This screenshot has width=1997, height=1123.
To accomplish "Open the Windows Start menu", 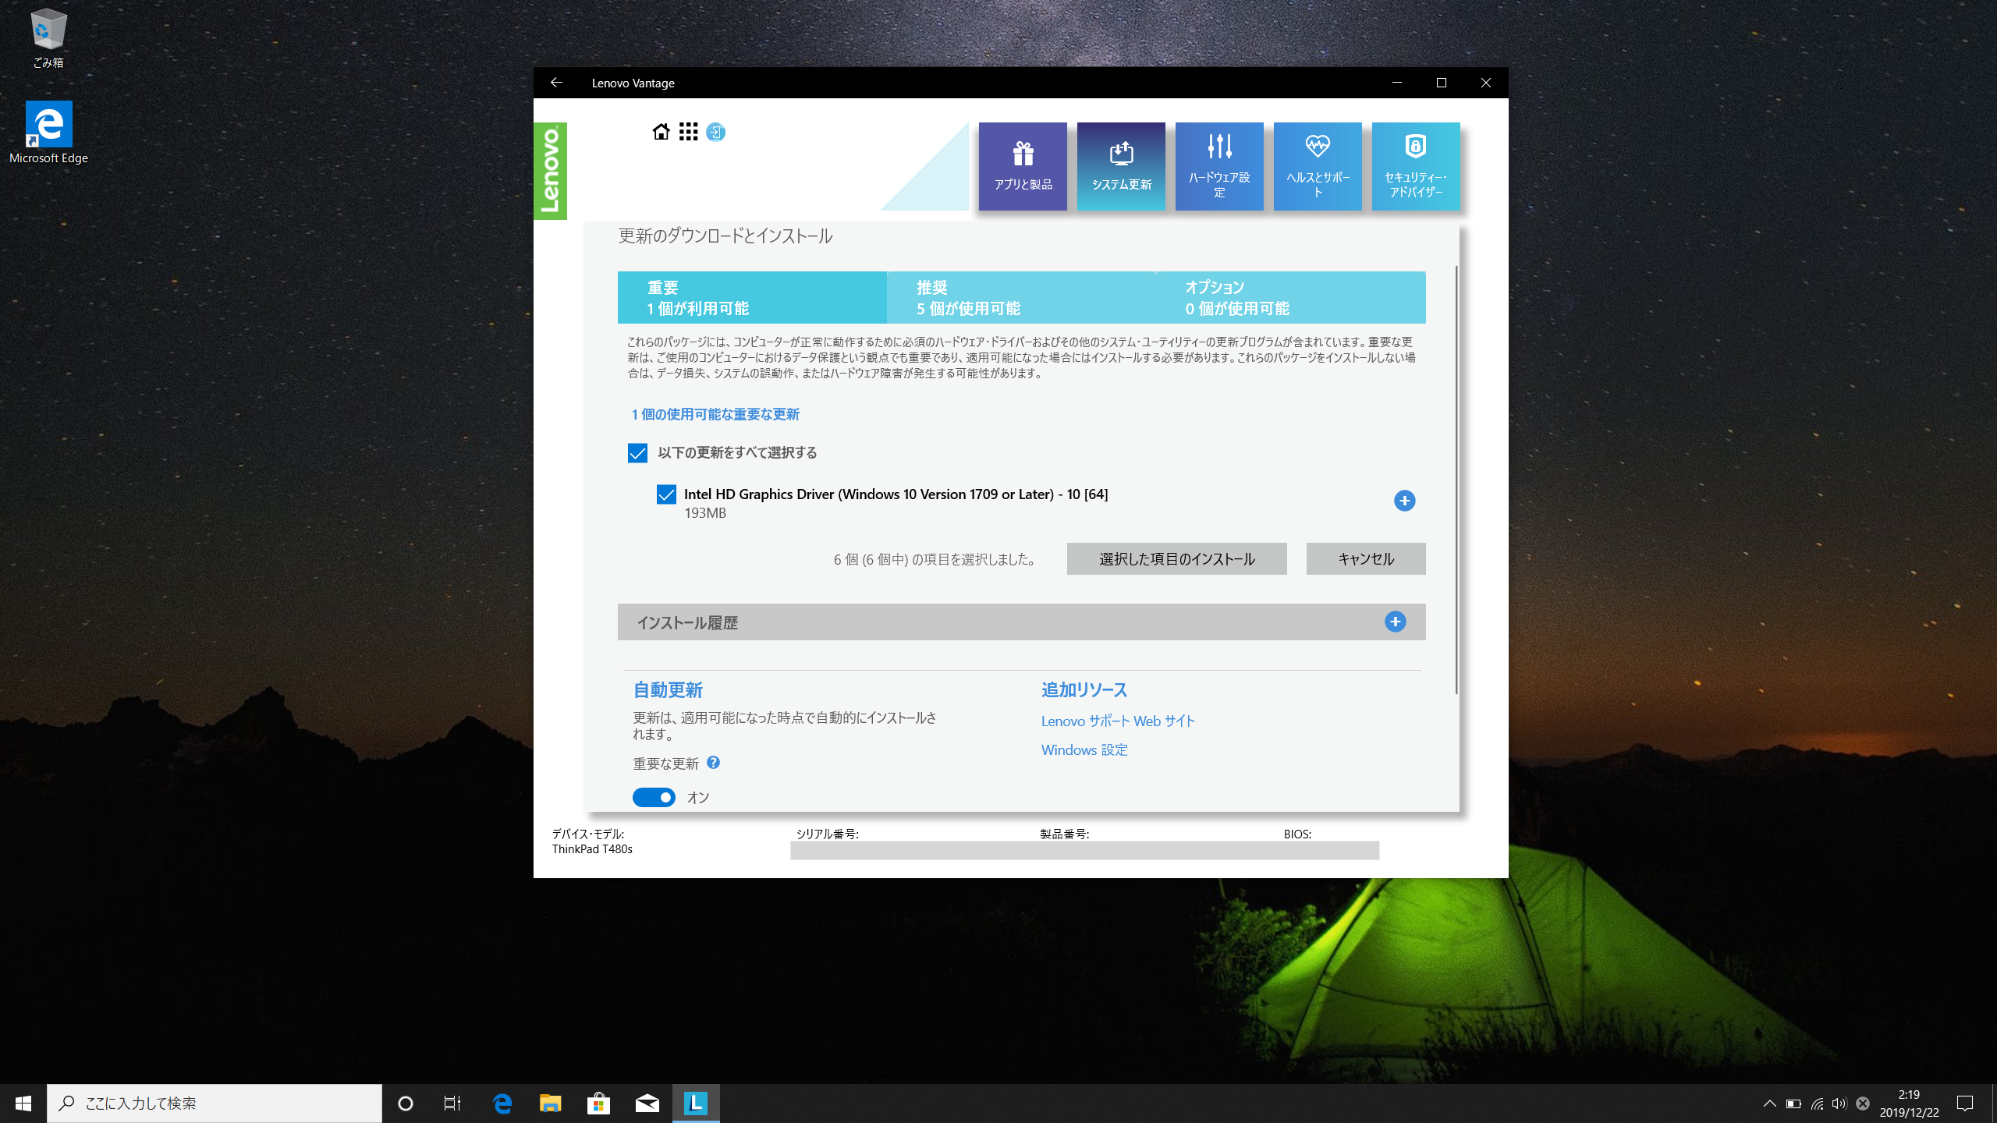I will [23, 1104].
